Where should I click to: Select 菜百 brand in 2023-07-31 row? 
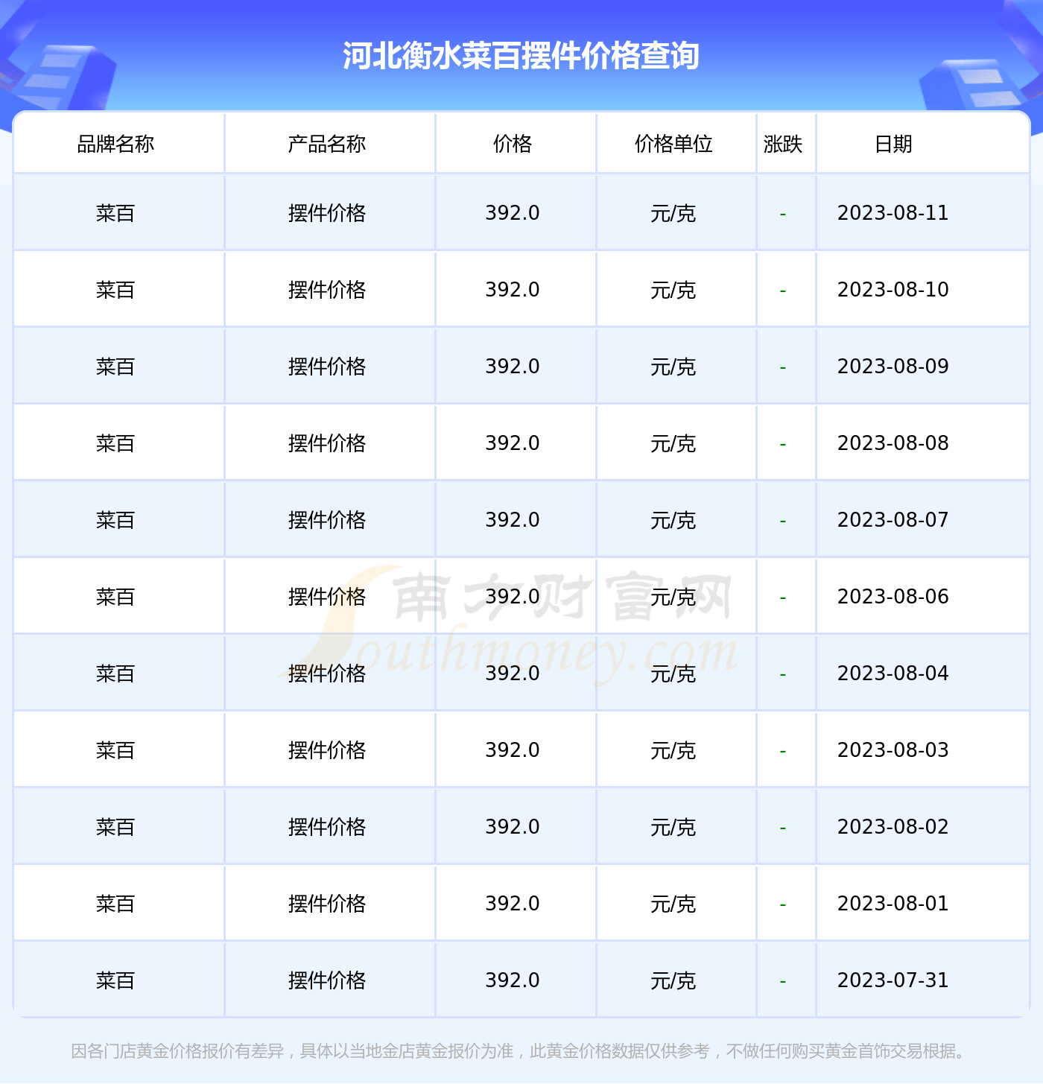click(x=115, y=981)
